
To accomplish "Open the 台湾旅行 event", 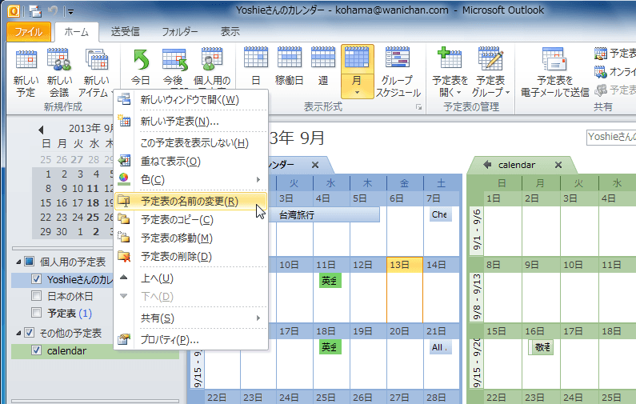I will (x=324, y=215).
